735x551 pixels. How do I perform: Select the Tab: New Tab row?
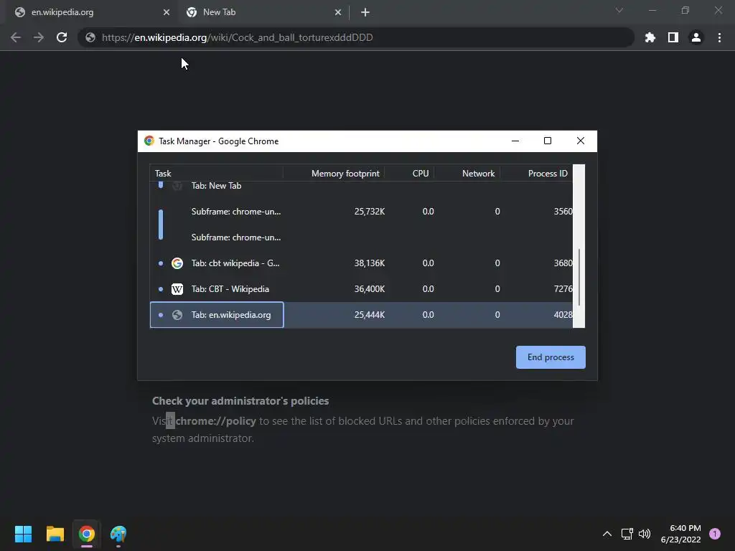[361, 186]
